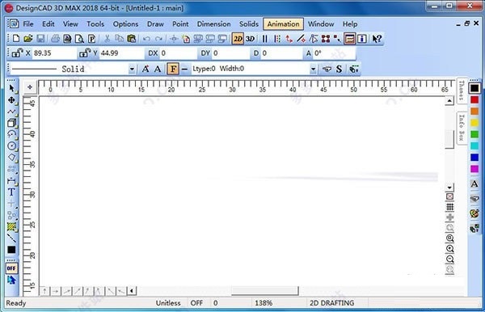Image resolution: width=485 pixels, height=312 pixels.
Task: Open the Draw menu
Action: click(155, 24)
